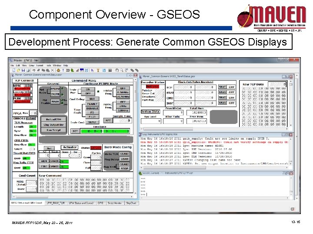Image resolution: width=313 pixels, height=234 pixels.
Task: Switch to LPW Status and Control tab
Action: click(x=81, y=203)
